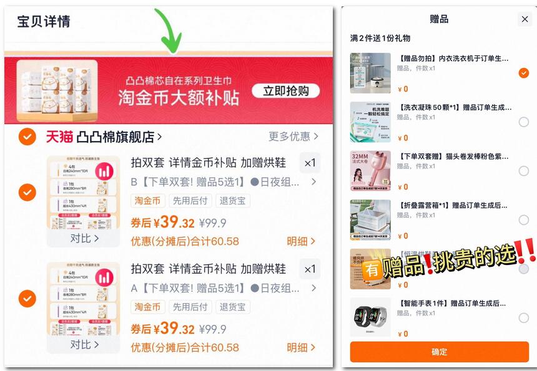This screenshot has width=537, height=371.
Task: Tap the 先用后付 tag on first item
Action: tap(190, 201)
